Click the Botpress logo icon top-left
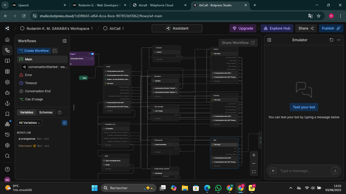This screenshot has width=346, height=194. (7, 28)
